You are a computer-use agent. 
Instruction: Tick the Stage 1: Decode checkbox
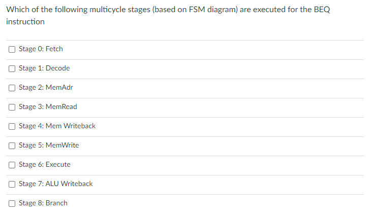click(x=12, y=68)
